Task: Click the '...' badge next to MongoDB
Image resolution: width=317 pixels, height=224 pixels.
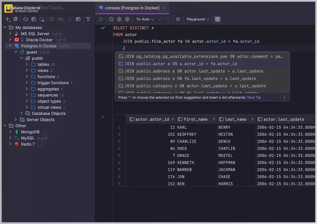Action: click(45, 132)
